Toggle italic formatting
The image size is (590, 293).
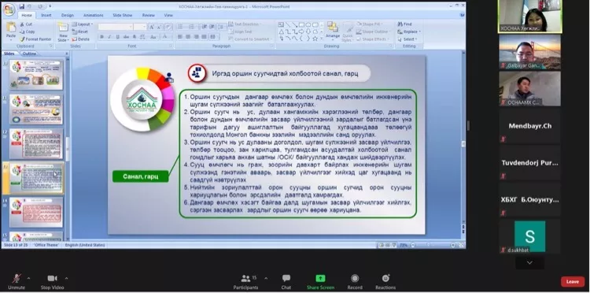(109, 37)
